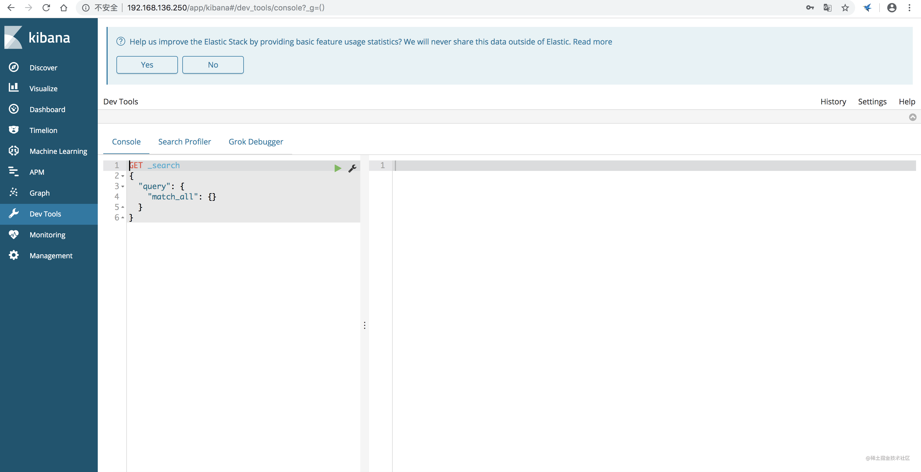Open Settings menu

872,102
